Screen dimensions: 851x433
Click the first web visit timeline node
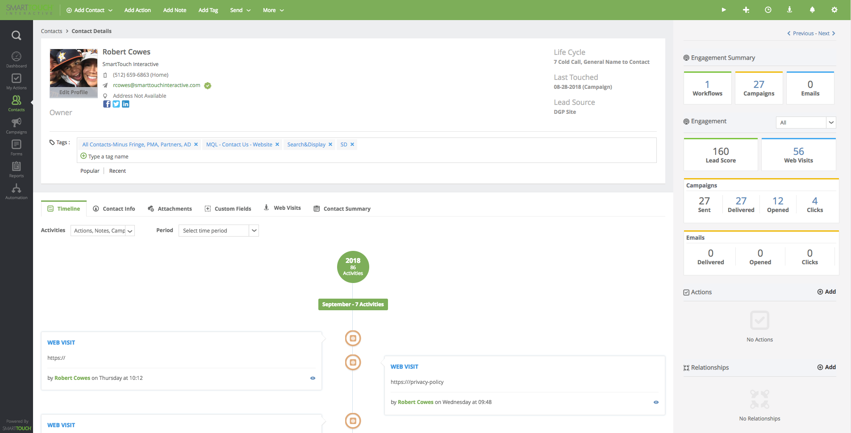click(x=353, y=338)
